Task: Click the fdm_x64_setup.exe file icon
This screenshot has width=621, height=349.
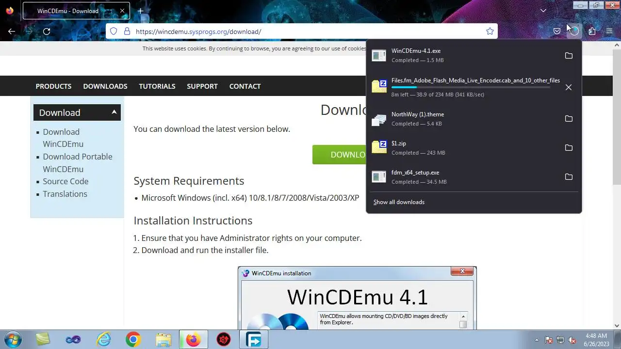Action: coord(379,177)
